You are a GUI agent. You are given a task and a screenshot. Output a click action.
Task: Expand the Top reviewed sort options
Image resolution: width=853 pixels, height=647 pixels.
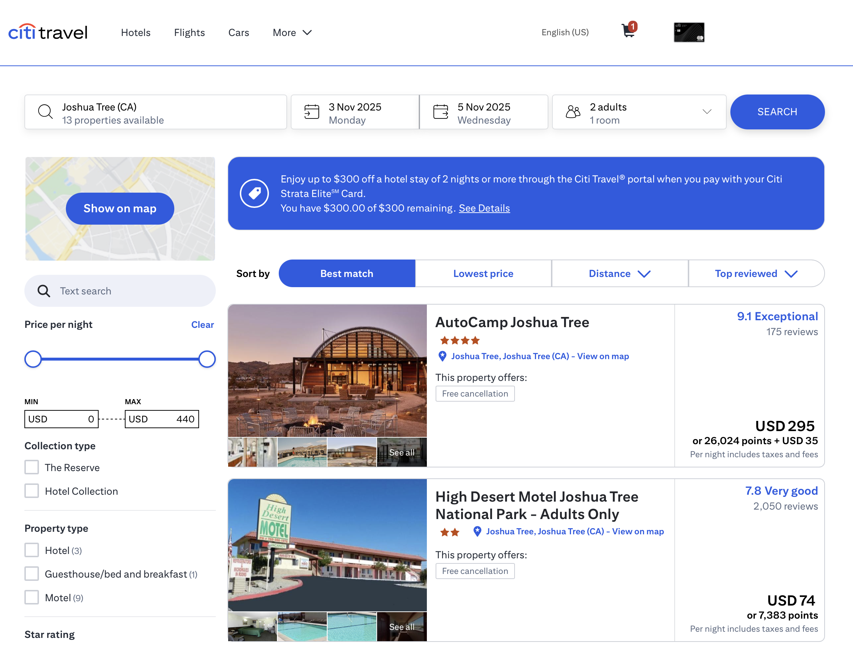tap(756, 274)
